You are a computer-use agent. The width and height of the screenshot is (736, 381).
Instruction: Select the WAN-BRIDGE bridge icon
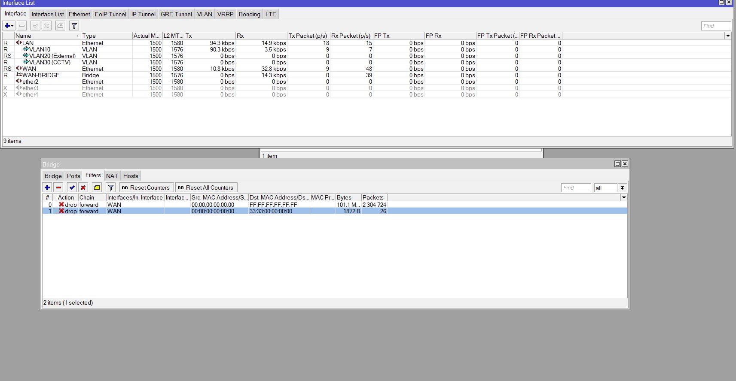point(19,75)
